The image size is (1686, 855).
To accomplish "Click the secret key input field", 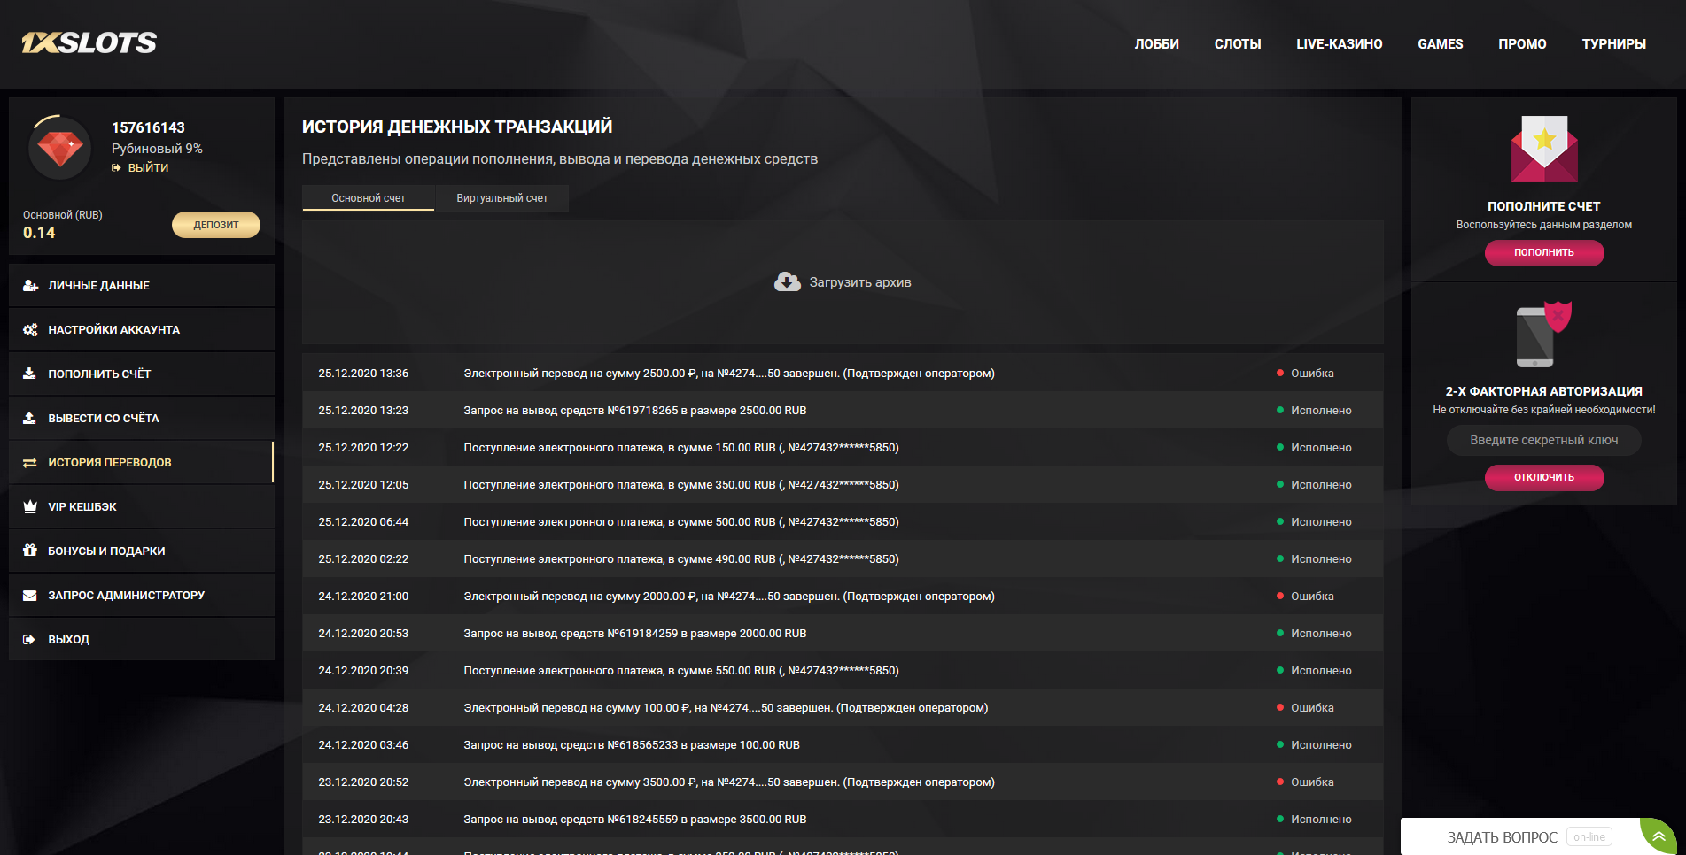I will click(x=1543, y=440).
